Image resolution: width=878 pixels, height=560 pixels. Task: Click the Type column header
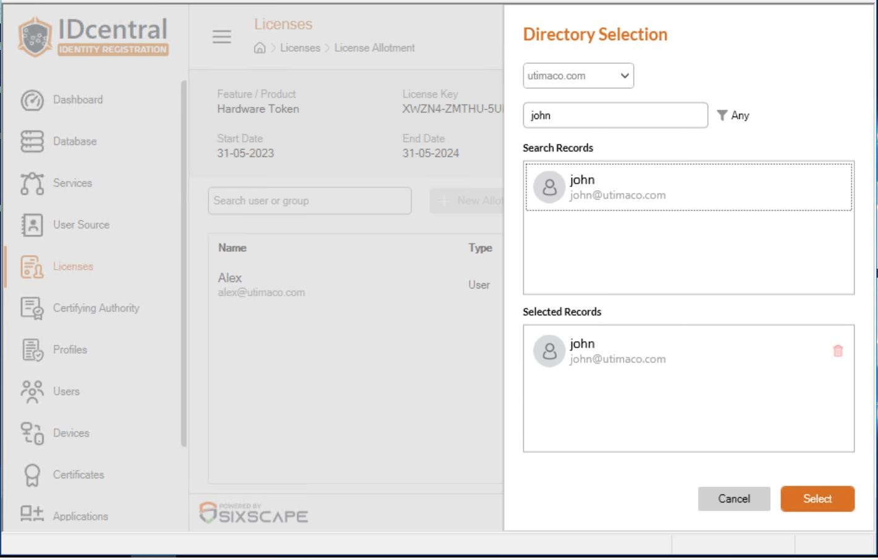point(480,248)
